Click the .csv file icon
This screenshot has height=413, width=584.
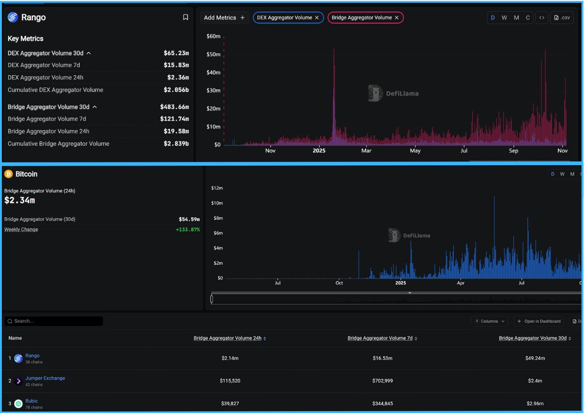click(557, 17)
